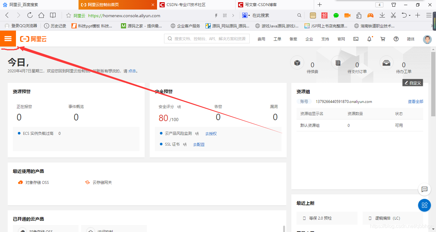Open the 待支付订单 document icon

338,62
